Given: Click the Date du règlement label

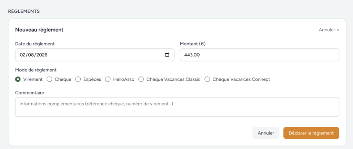Looking at the screenshot, I should pos(35,44).
